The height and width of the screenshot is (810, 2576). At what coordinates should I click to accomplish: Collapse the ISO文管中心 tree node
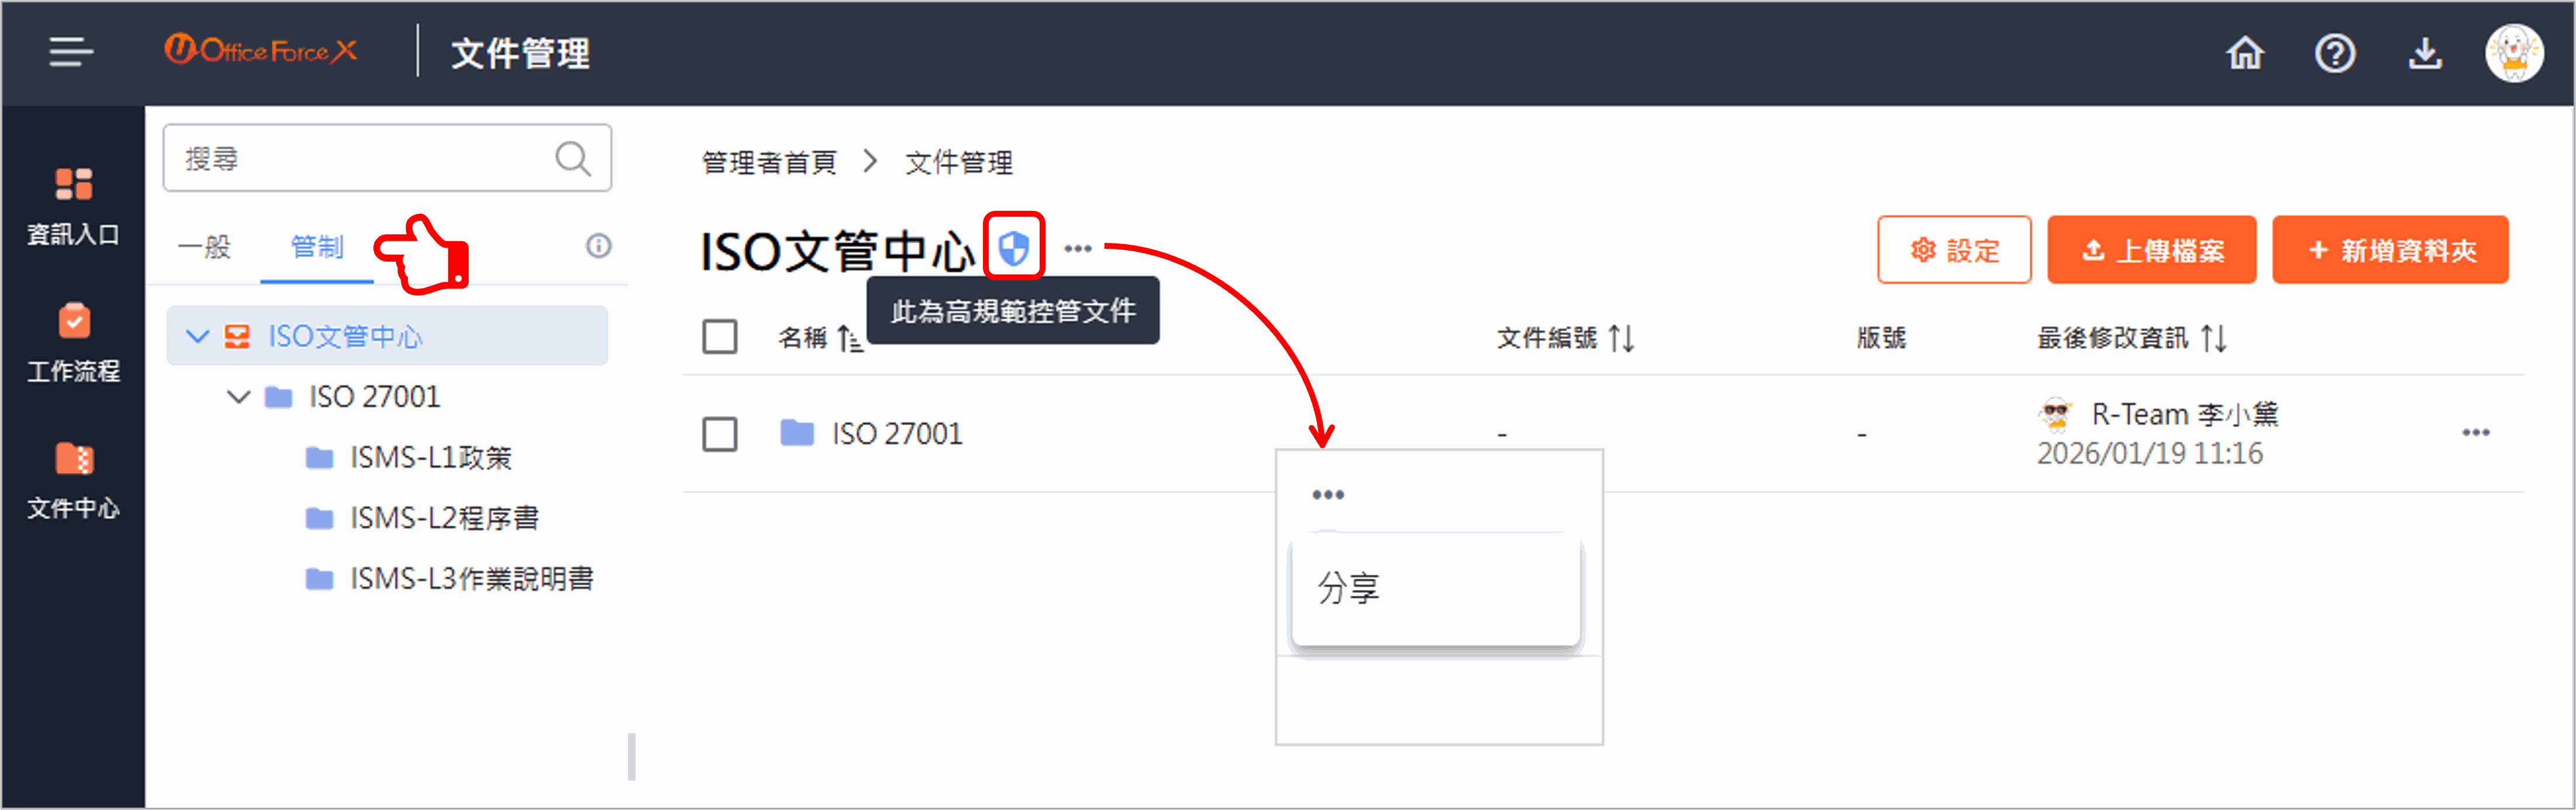point(198,336)
